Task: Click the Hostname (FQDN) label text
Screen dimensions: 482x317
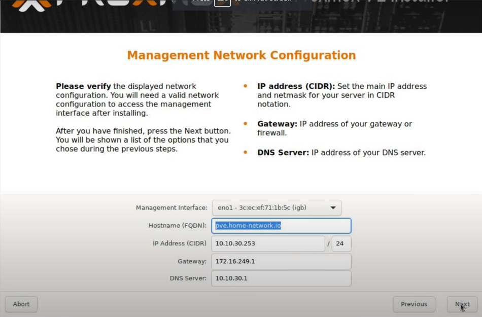Action: 177,226
